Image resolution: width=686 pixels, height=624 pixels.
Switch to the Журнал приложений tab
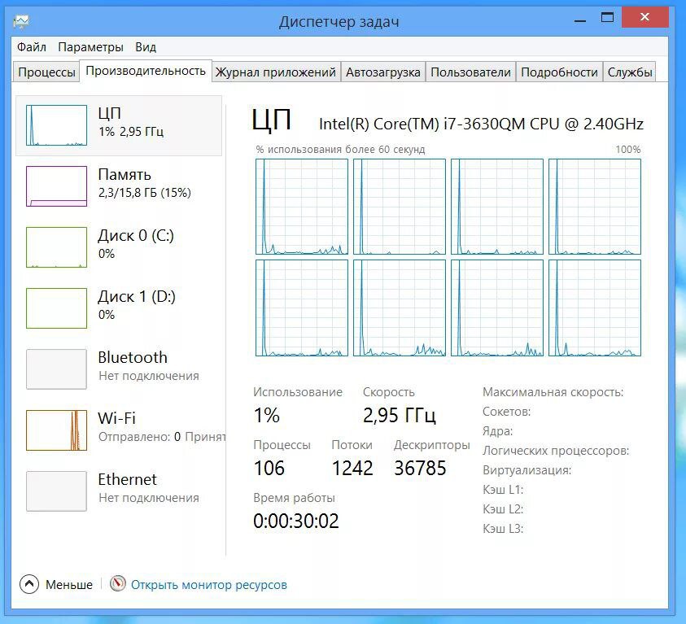[x=275, y=72]
